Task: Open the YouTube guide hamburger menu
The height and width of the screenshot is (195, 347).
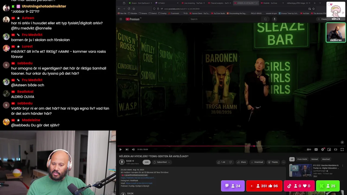Action: click(121, 19)
